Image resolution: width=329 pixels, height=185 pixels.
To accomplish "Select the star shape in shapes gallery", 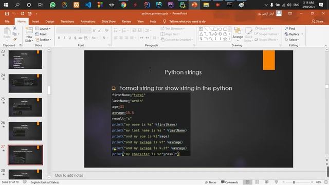I will click(x=225, y=39).
